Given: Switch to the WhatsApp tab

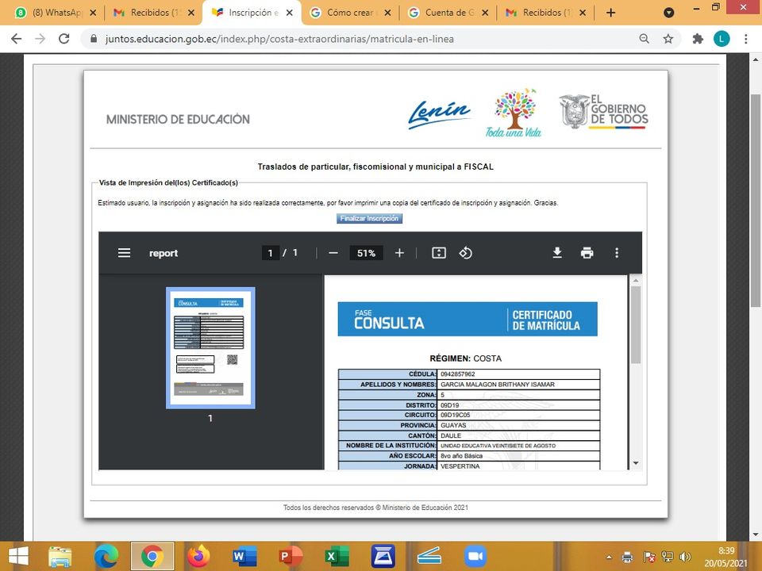Looking at the screenshot, I should coord(52,13).
